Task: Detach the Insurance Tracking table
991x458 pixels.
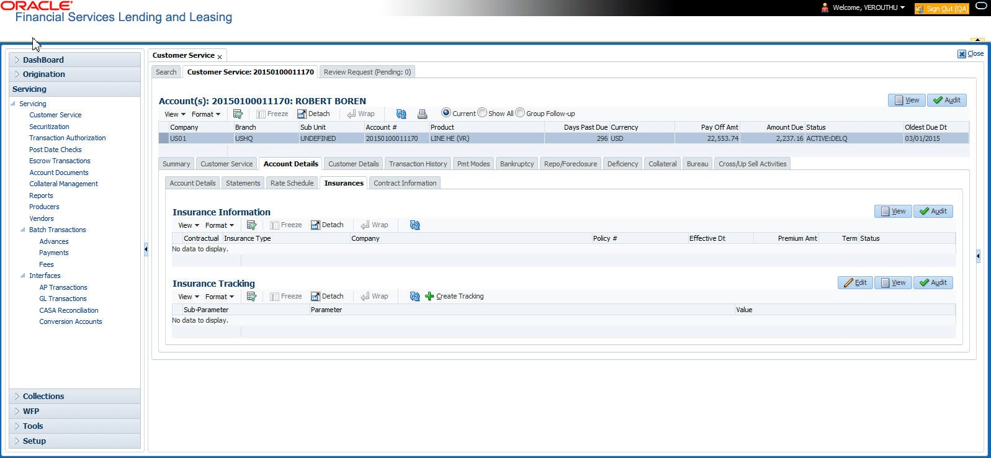Action: tap(327, 297)
